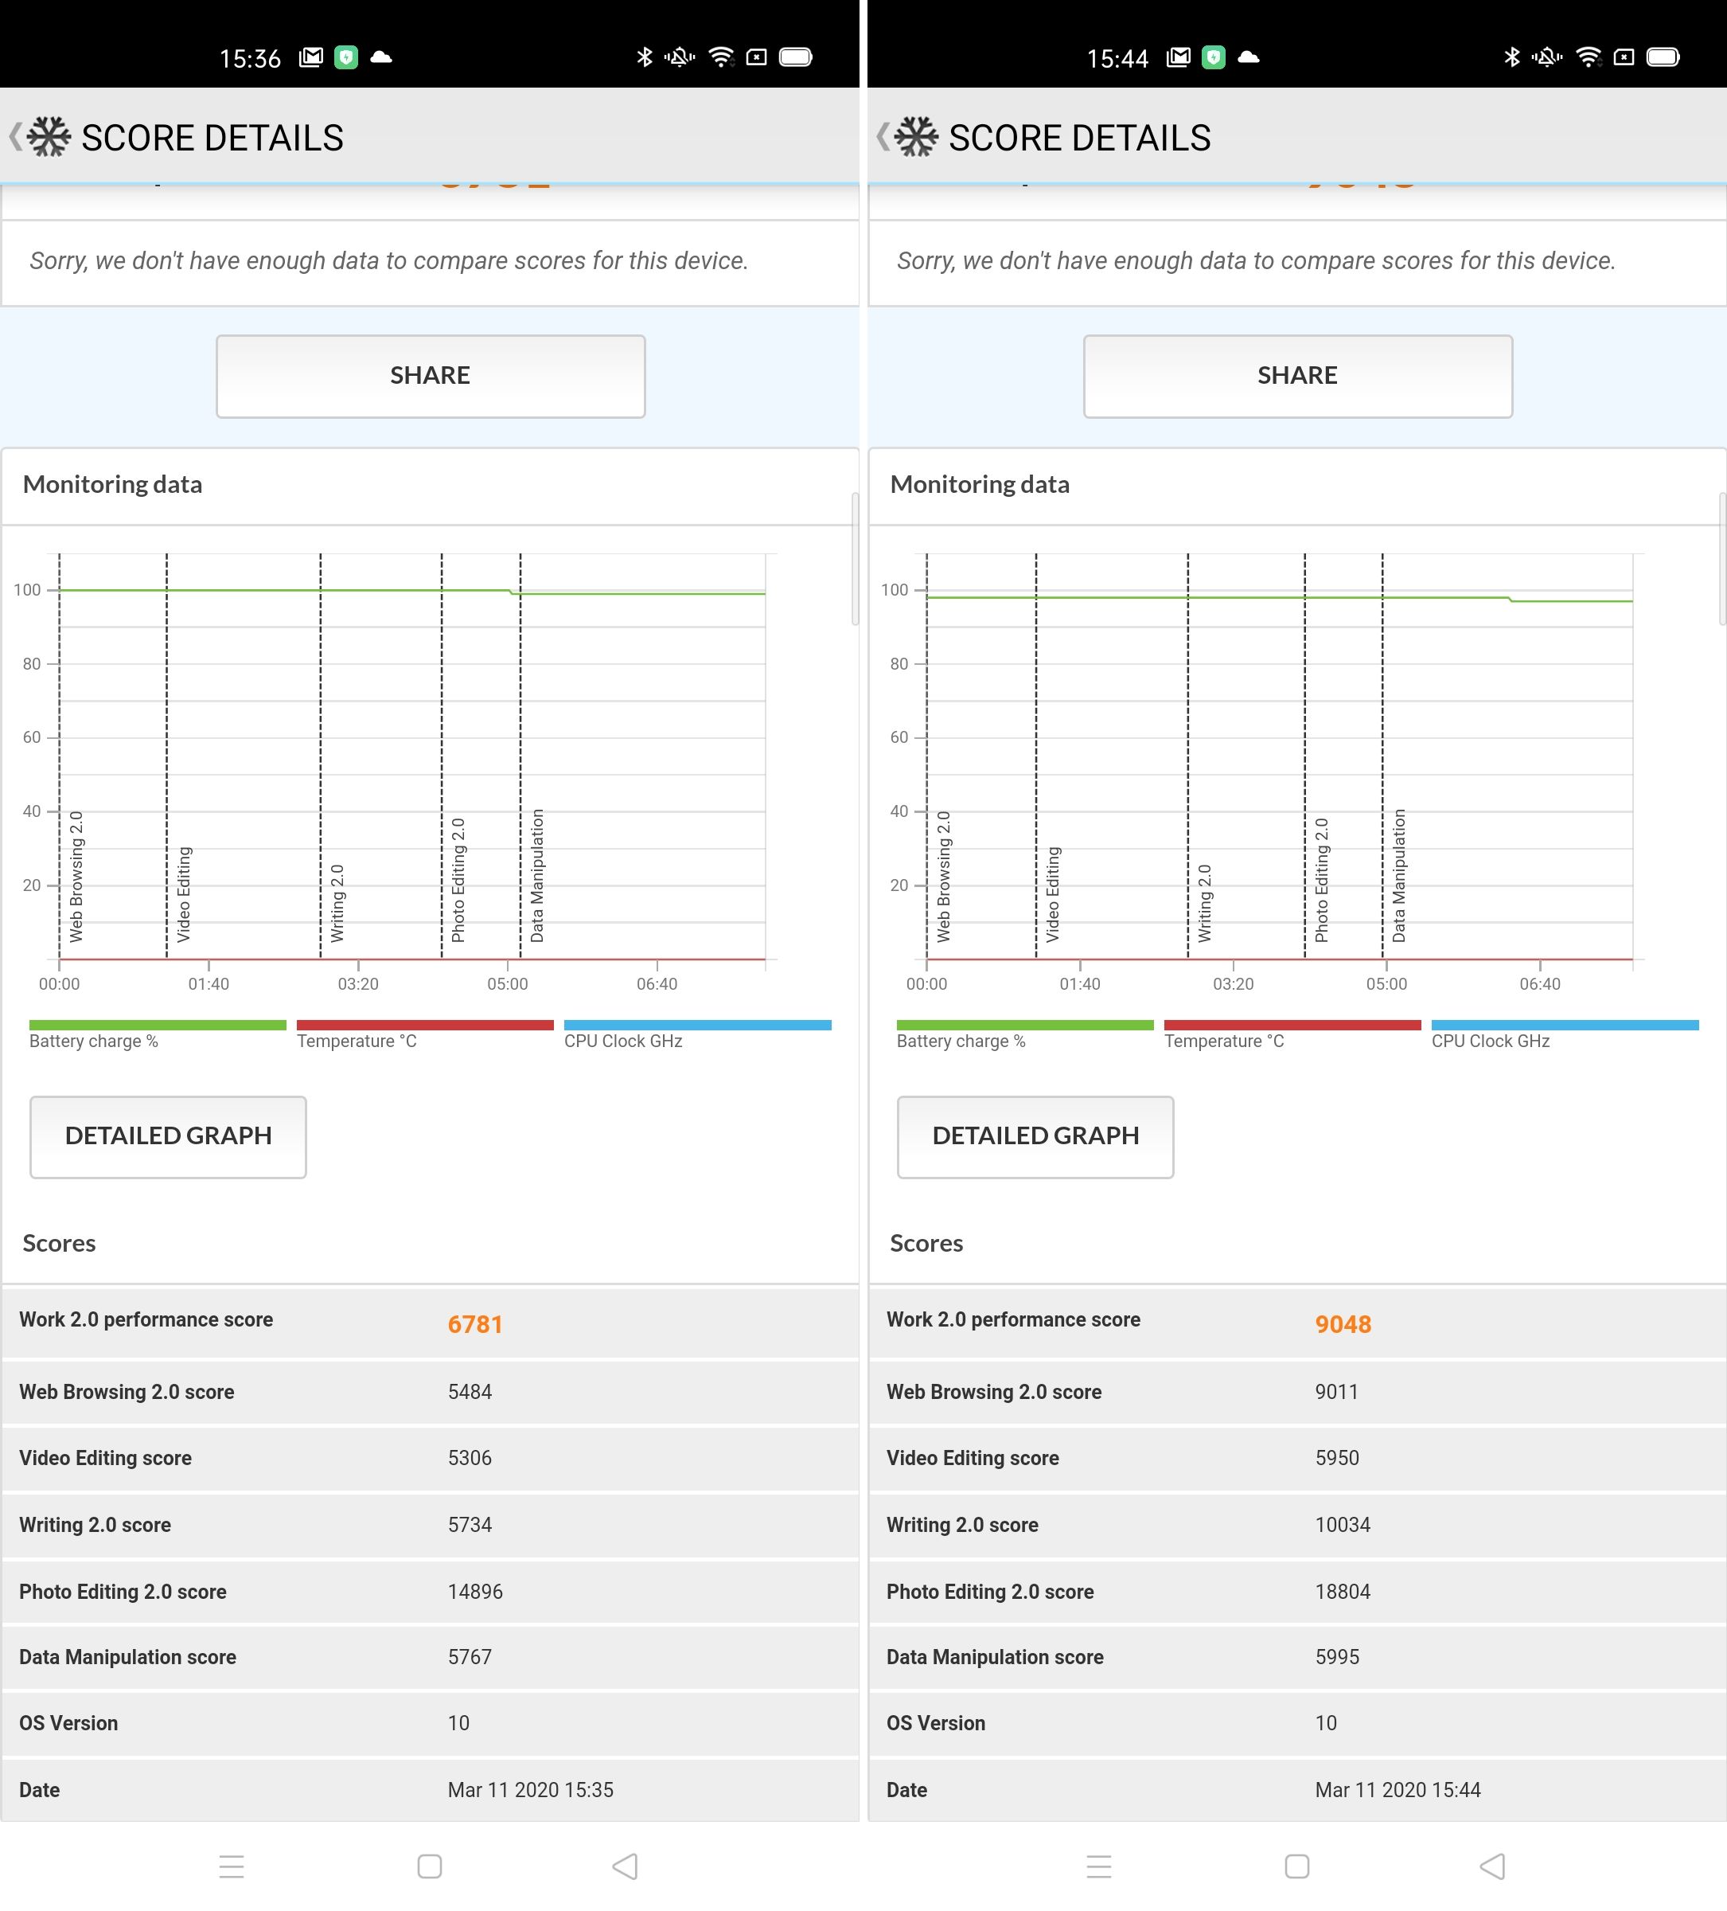Tap Bluetooth icon in left status bar
The width and height of the screenshot is (1727, 1911).
(644, 57)
